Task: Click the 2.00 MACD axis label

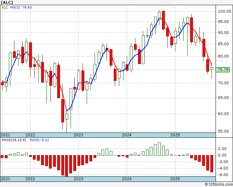Action: pos(222,149)
